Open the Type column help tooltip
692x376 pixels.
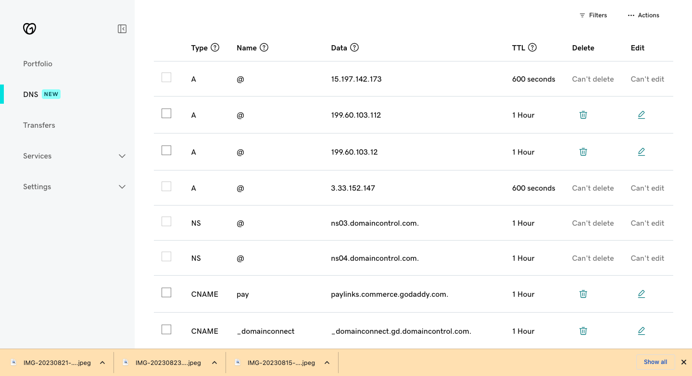coord(215,47)
